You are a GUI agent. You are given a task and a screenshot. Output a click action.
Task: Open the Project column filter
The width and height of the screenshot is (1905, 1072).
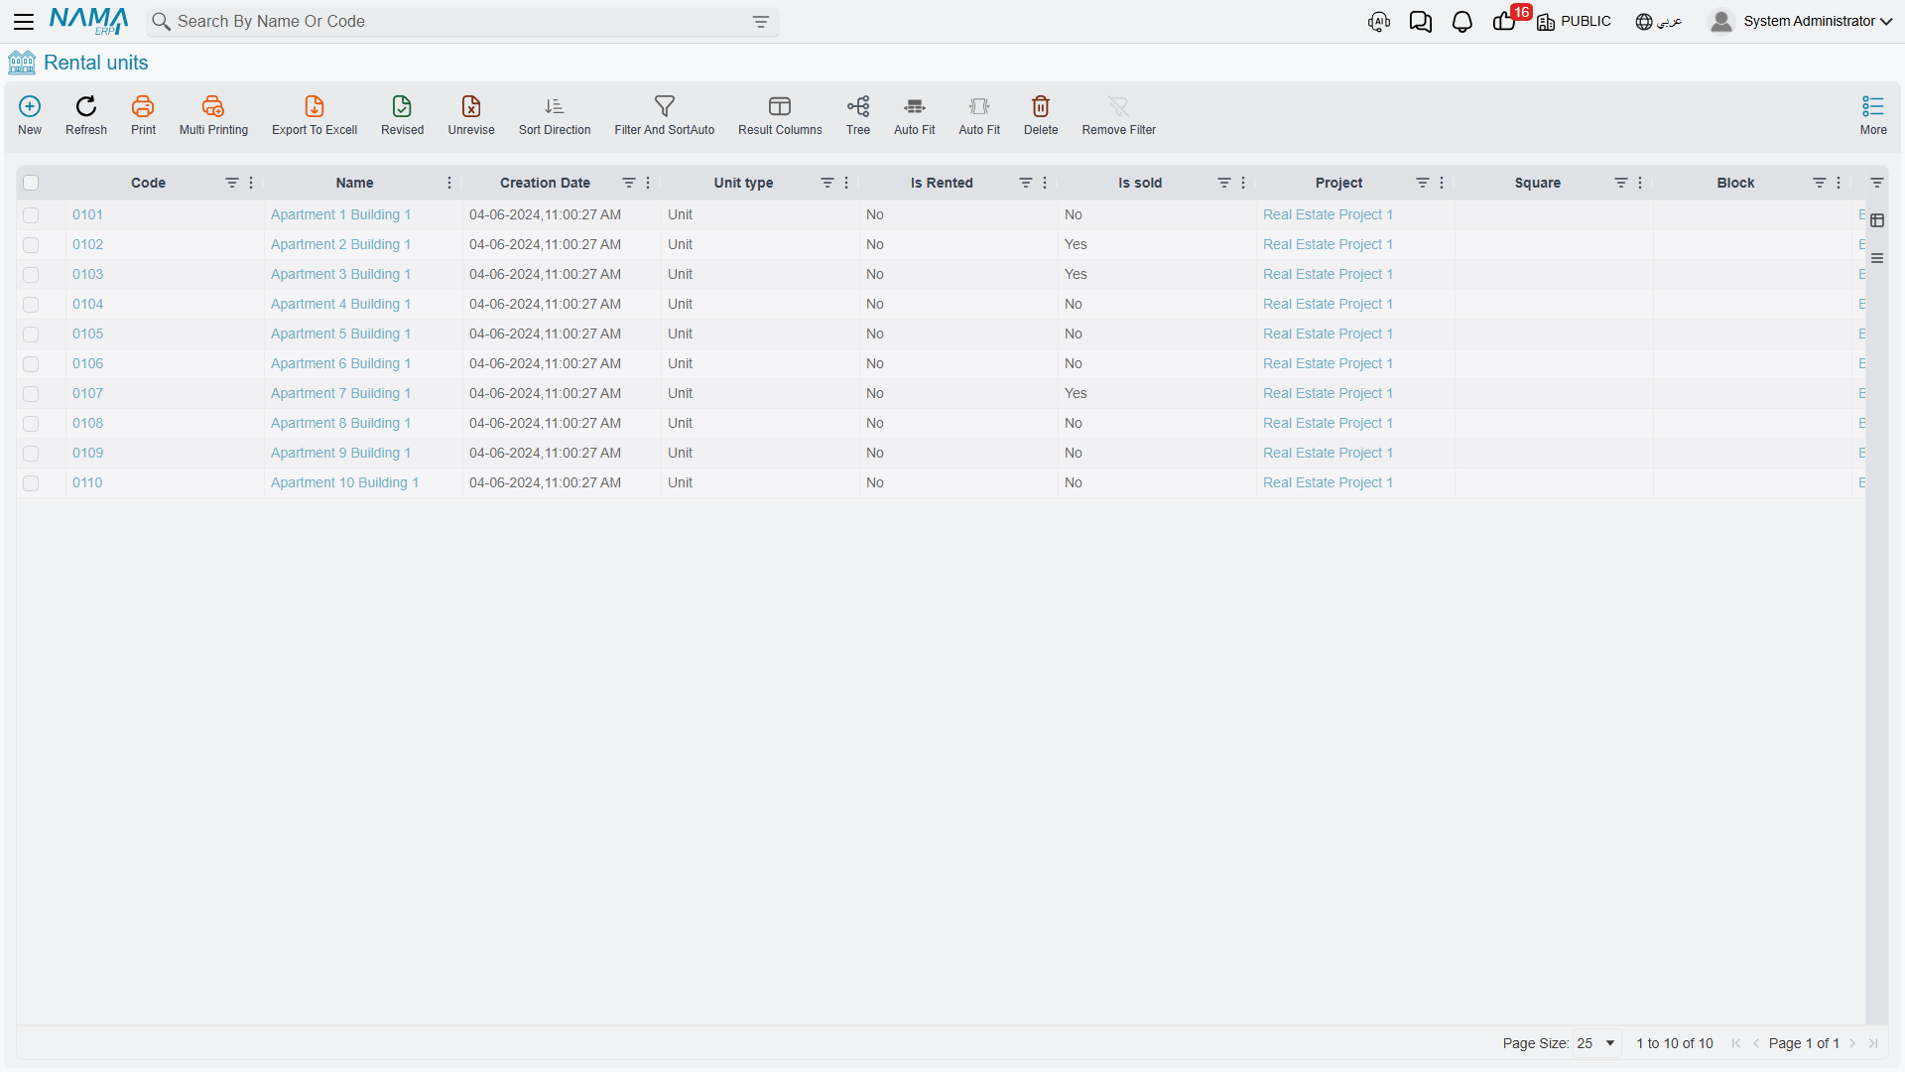click(x=1422, y=183)
